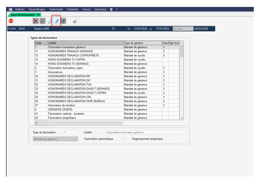Click the green checkmark validate icon
Image resolution: width=254 pixels, height=180 pixels.
click(42, 21)
